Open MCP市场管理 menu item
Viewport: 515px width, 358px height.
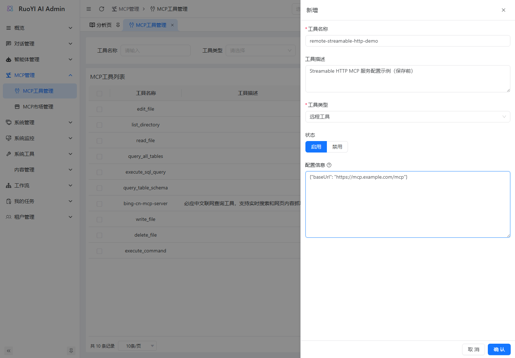(x=40, y=107)
